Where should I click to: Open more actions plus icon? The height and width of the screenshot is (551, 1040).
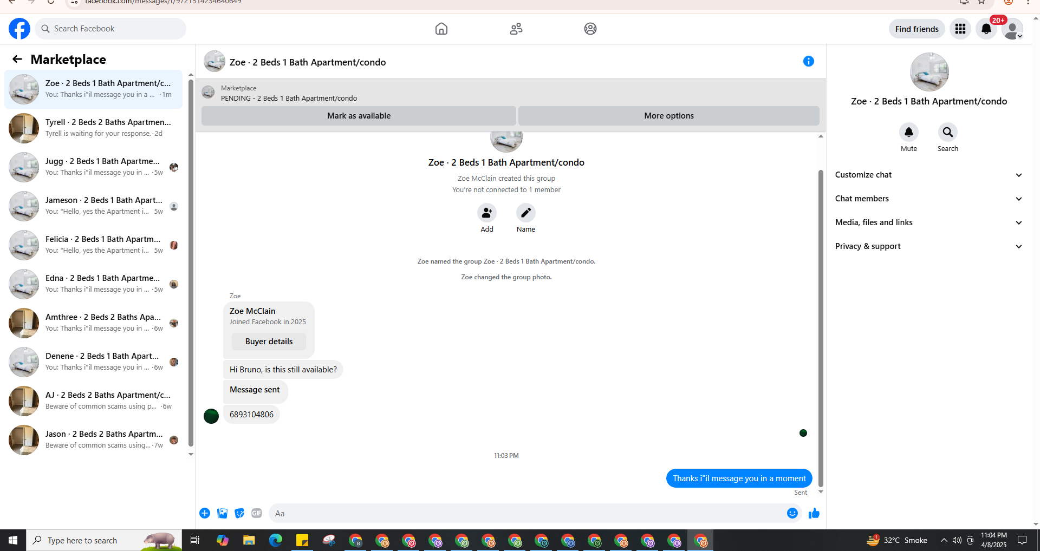tap(205, 513)
